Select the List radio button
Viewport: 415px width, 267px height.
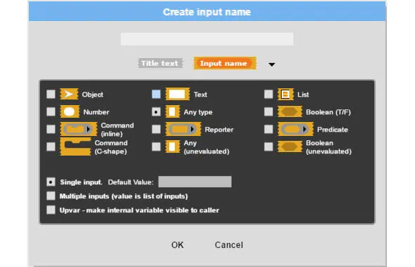coord(268,94)
